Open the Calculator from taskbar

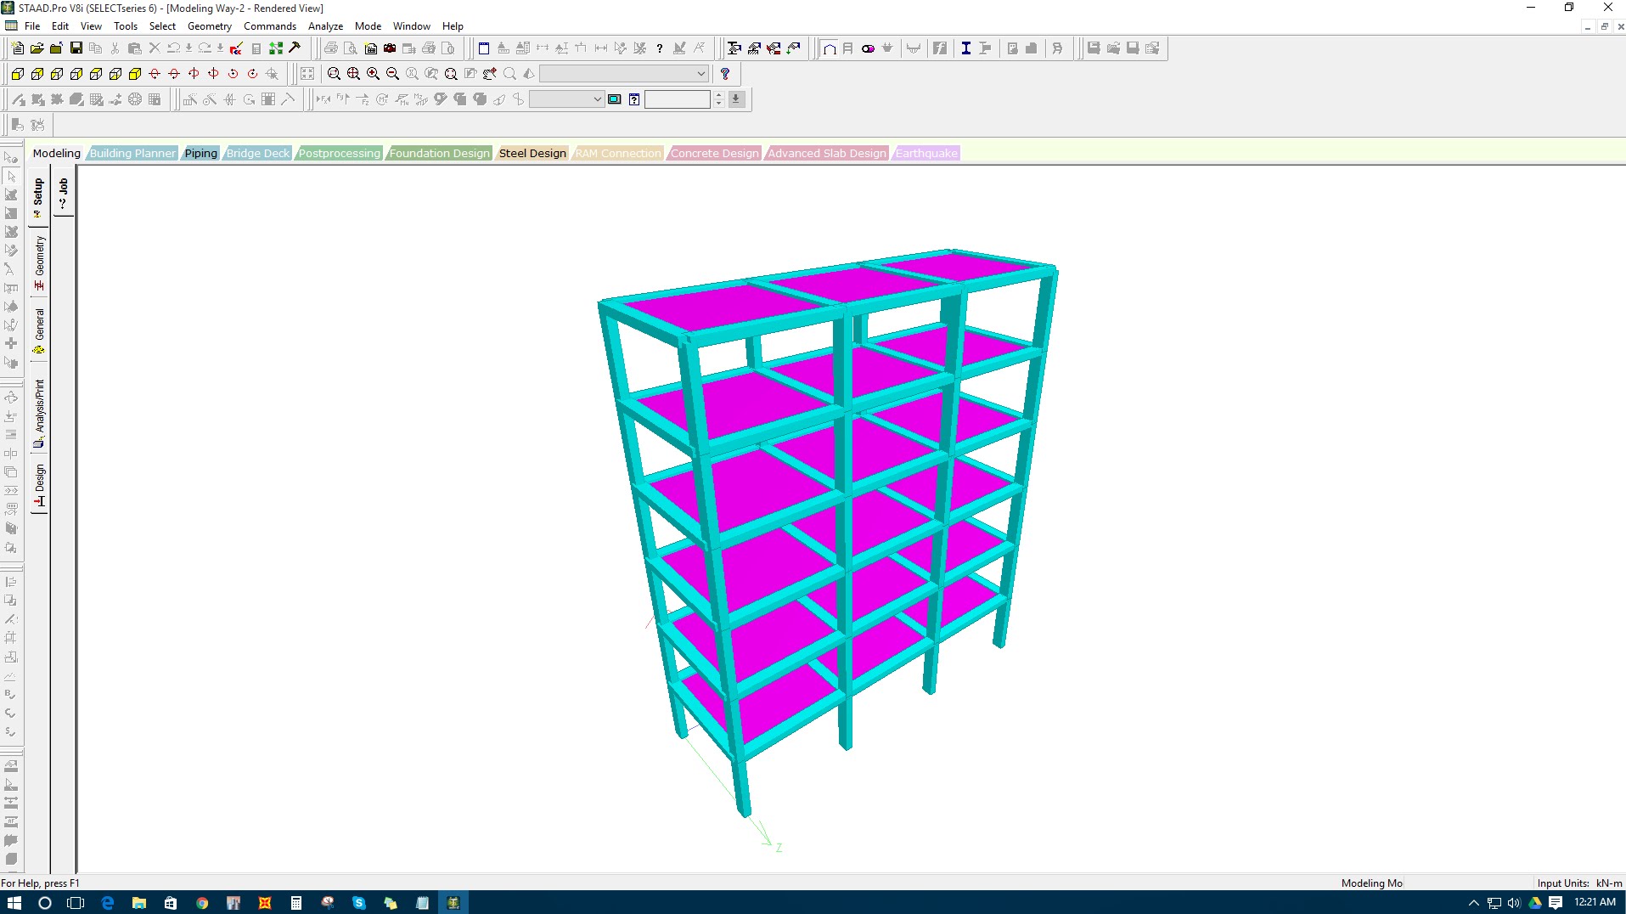tap(296, 903)
